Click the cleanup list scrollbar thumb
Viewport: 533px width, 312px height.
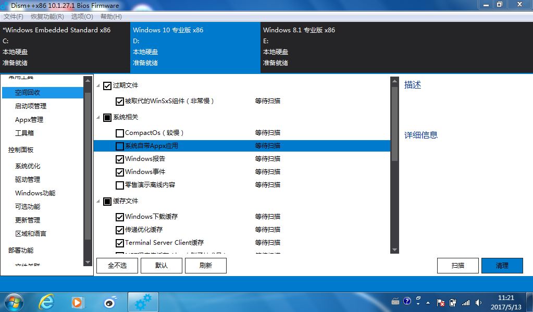click(x=394, y=124)
